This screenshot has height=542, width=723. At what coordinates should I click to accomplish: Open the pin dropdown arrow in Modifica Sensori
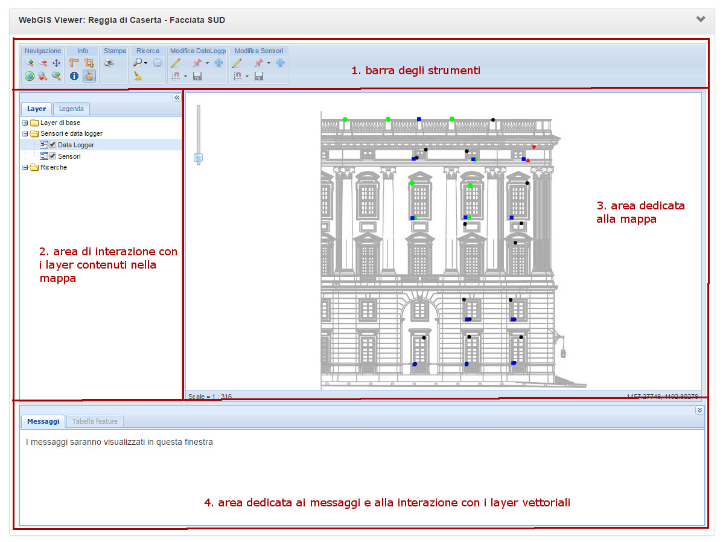269,63
